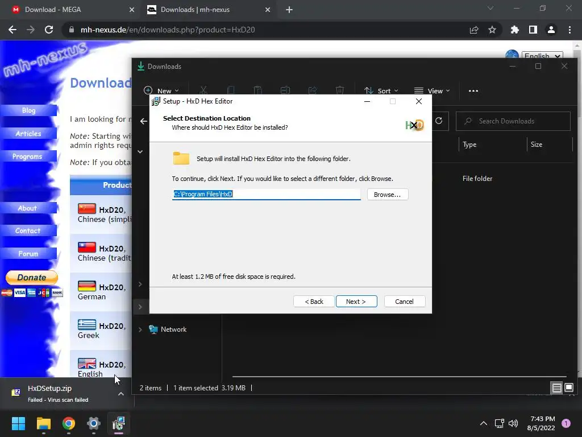Collapse the expanded navigation pane chevron

140,151
